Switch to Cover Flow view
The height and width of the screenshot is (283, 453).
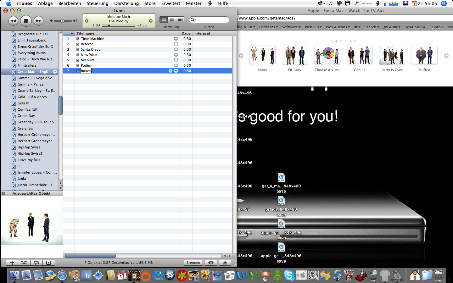[180, 19]
